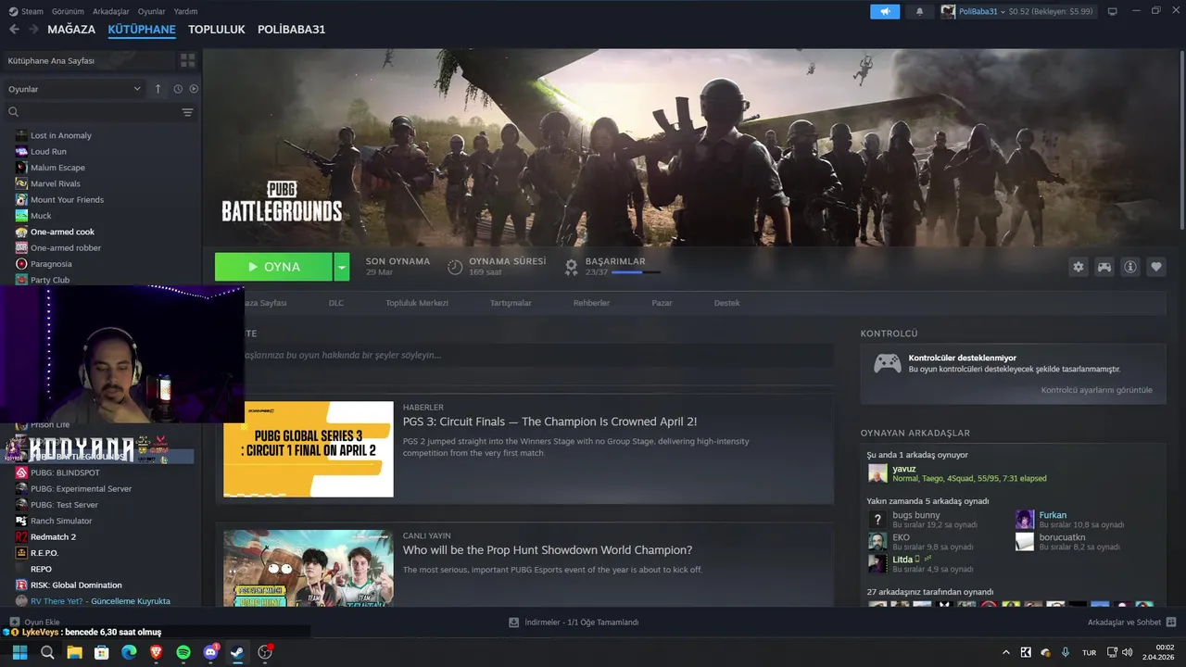Open the library advanced filter icon

(187, 112)
